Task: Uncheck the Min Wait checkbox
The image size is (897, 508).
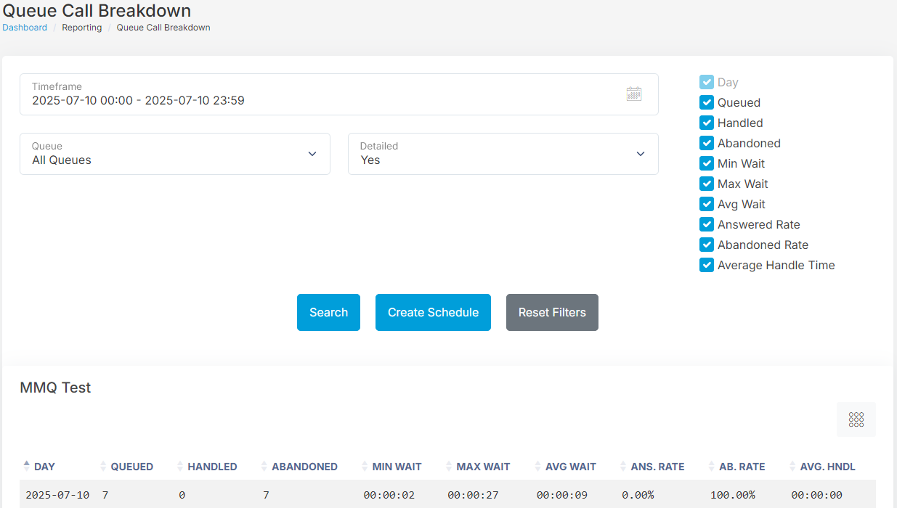Action: tap(707, 163)
